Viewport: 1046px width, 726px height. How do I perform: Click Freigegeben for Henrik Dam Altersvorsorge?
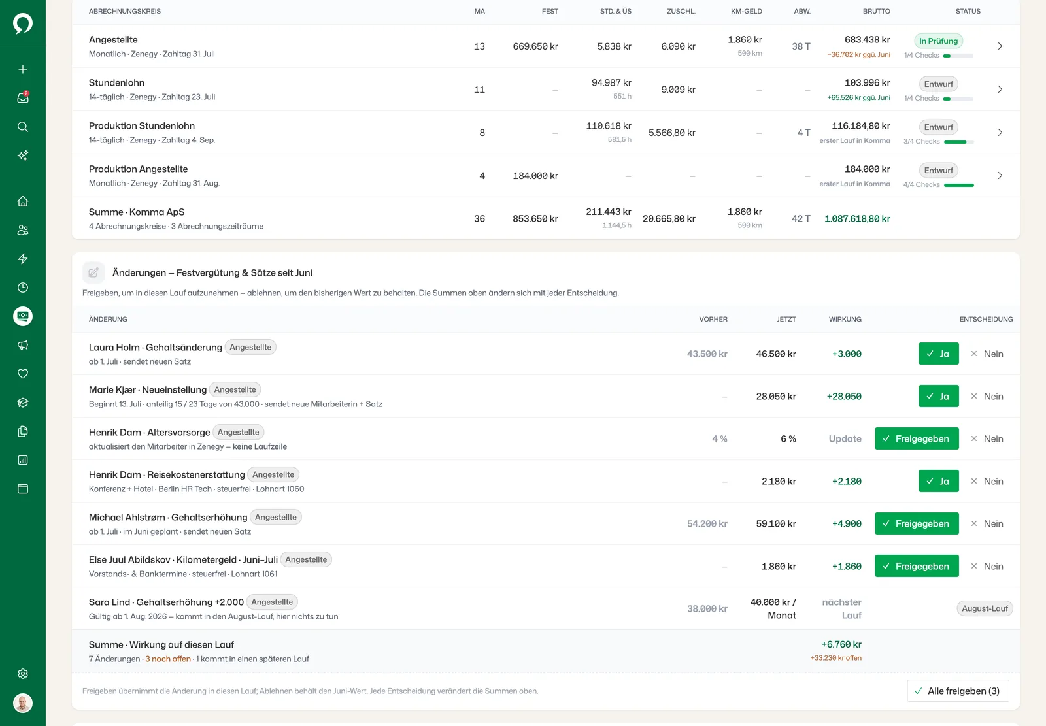917,438
